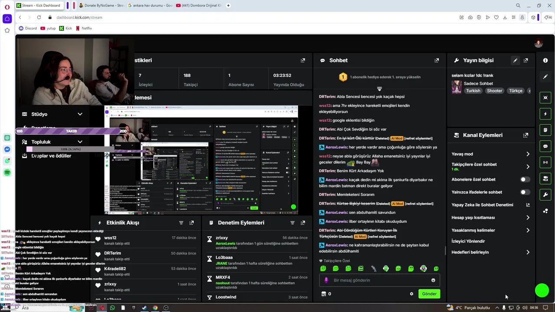
Task: Open the channel points shop icon
Action: 323,294
